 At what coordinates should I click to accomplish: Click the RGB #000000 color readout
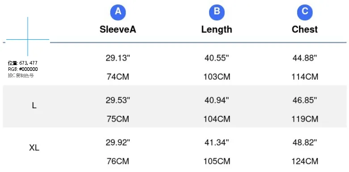click(23, 69)
